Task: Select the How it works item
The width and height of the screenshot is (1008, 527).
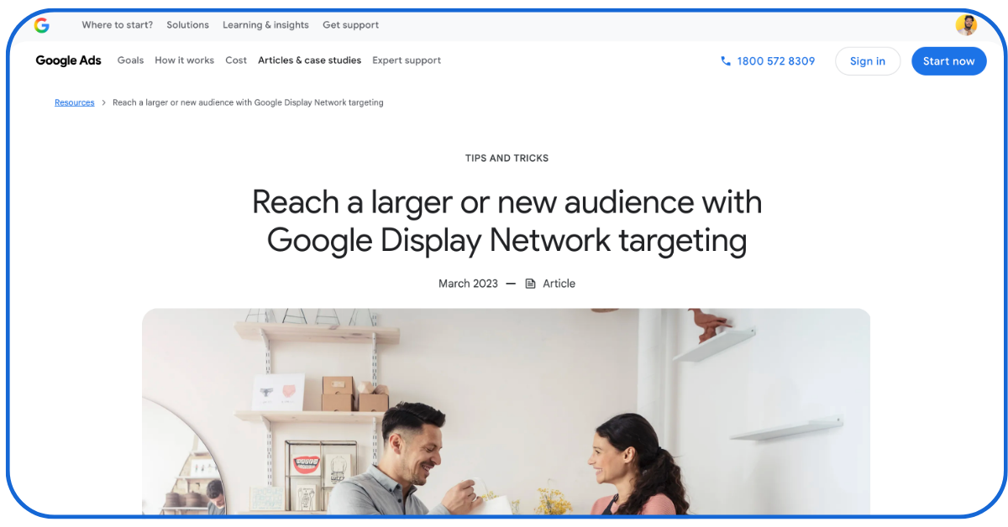Action: pyautogui.click(x=184, y=60)
